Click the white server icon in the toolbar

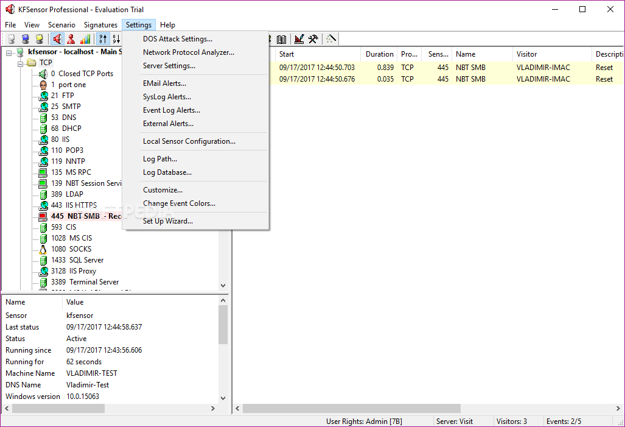click(x=11, y=39)
